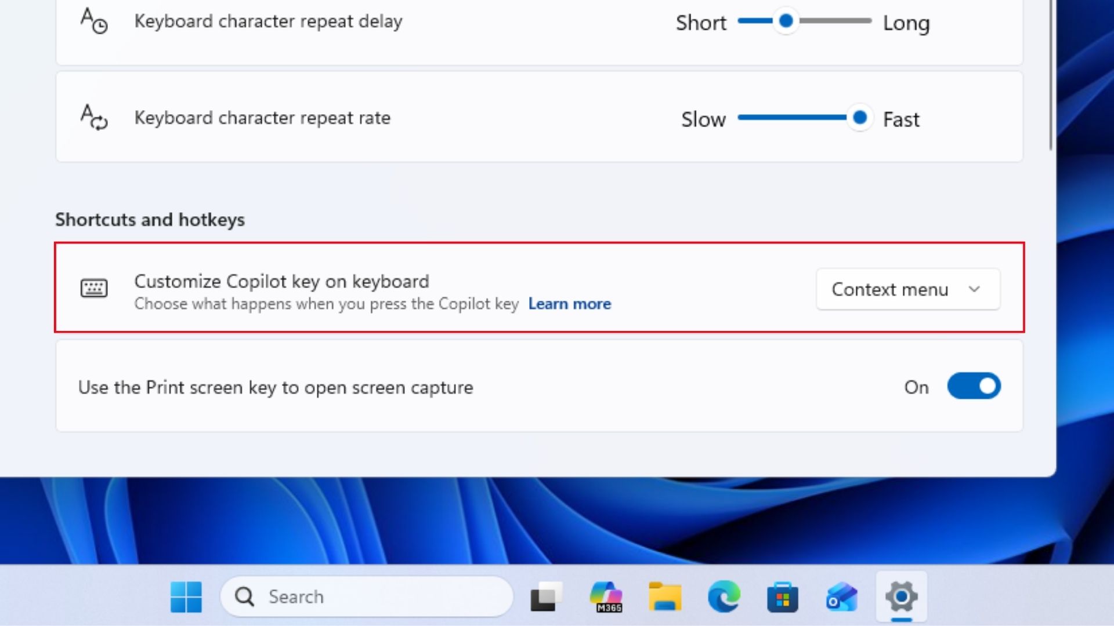The width and height of the screenshot is (1114, 626).
Task: Click the Fast label on the rate slider
Action: point(901,119)
